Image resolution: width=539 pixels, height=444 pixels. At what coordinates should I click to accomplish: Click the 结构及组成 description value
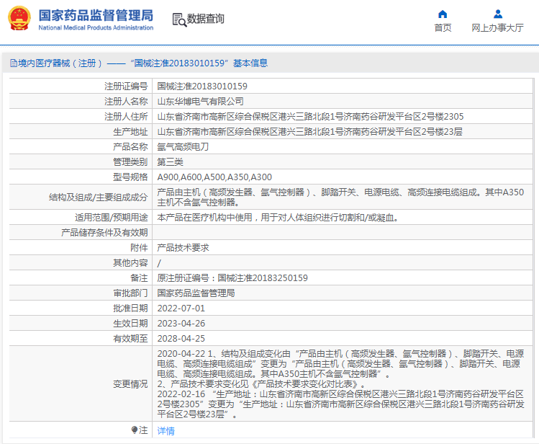coord(340,197)
